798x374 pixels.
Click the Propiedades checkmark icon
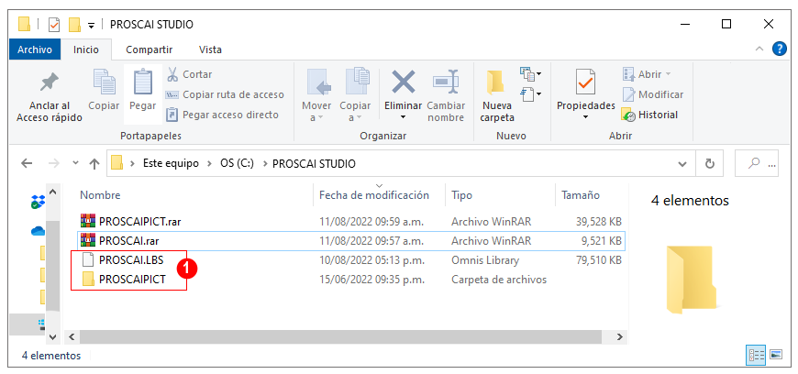(586, 82)
